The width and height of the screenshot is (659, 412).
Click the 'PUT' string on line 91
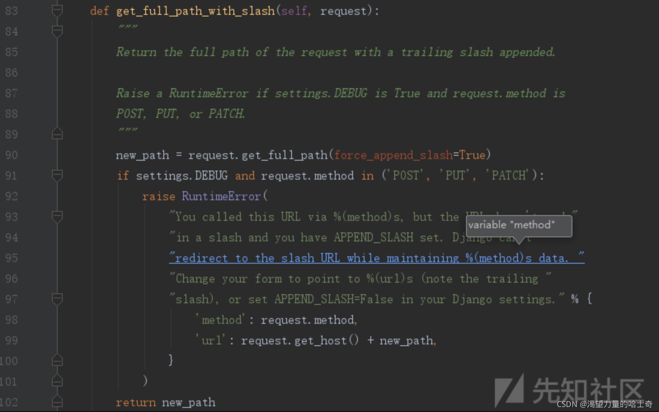pyautogui.click(x=455, y=176)
